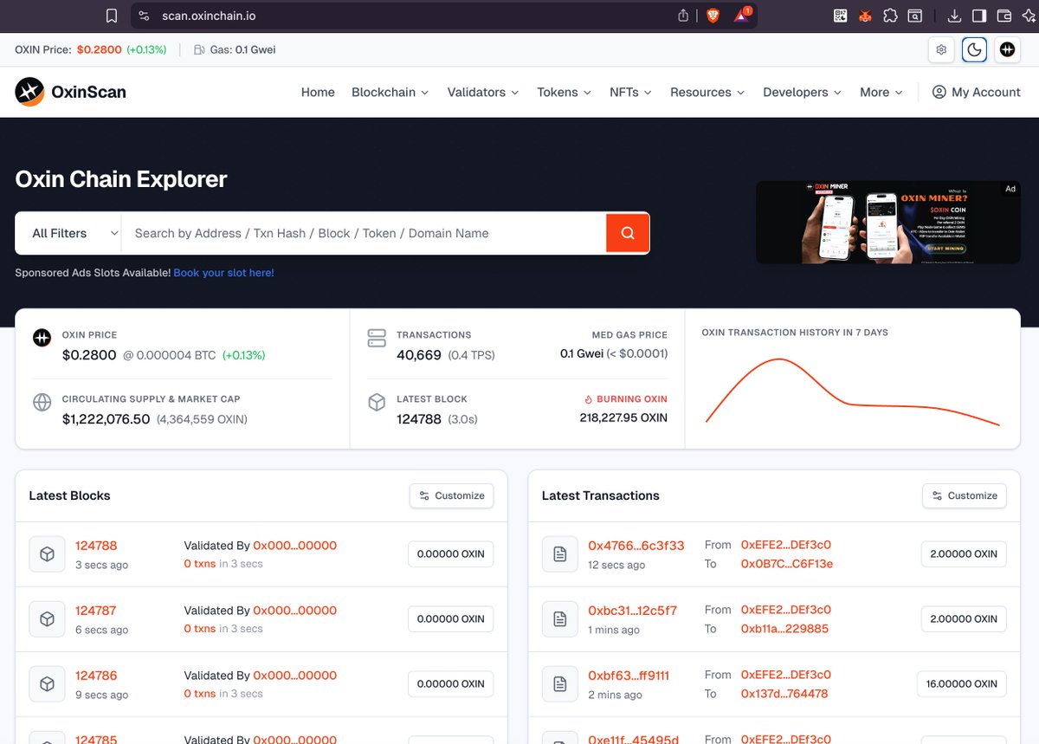Viewport: 1039px width, 744px height.
Task: Expand the Resources navigation dropdown
Action: click(x=706, y=92)
